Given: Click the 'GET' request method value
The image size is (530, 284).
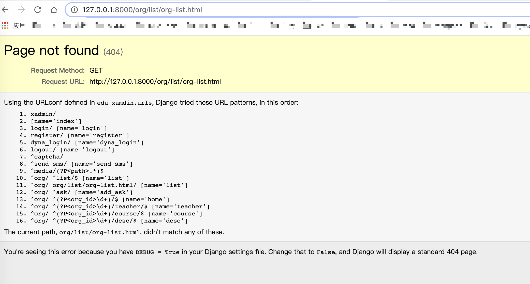Looking at the screenshot, I should 96,70.
